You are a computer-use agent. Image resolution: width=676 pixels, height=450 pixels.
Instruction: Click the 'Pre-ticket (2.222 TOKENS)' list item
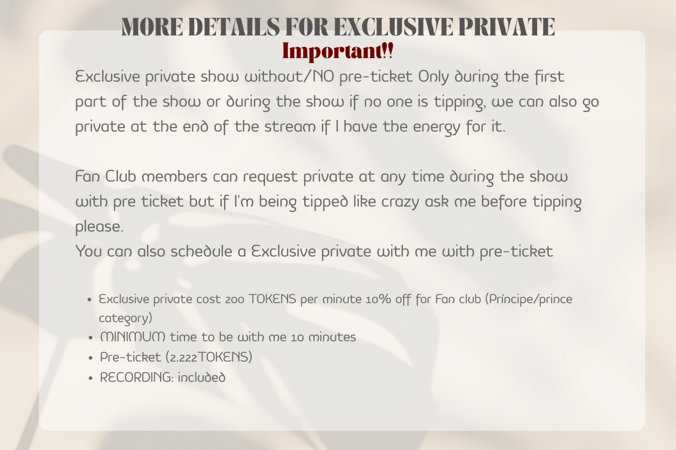176,357
